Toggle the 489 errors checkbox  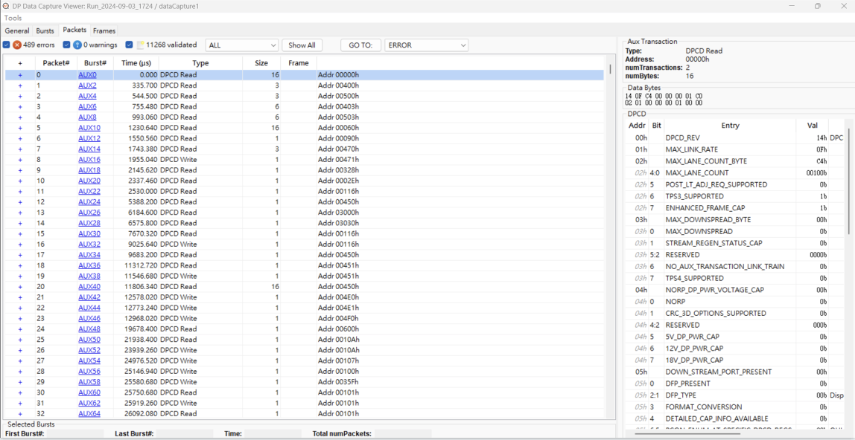[x=7, y=45]
